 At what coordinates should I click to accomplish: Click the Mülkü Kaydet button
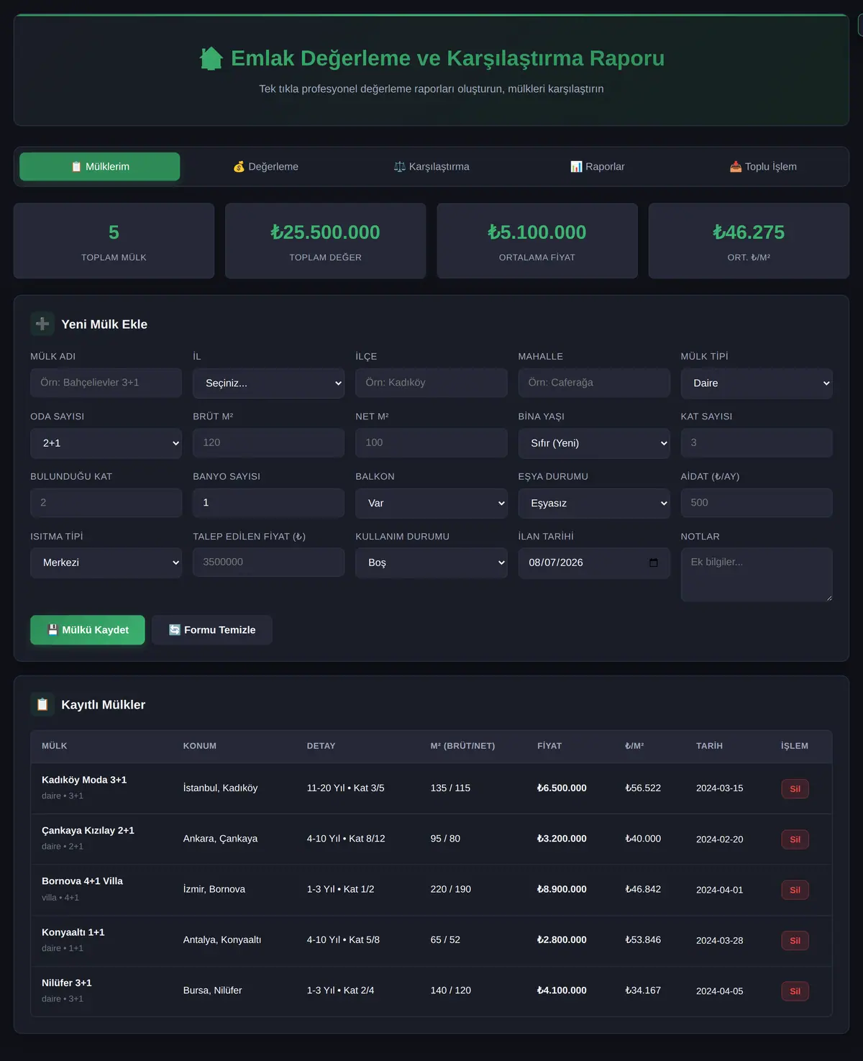click(88, 630)
